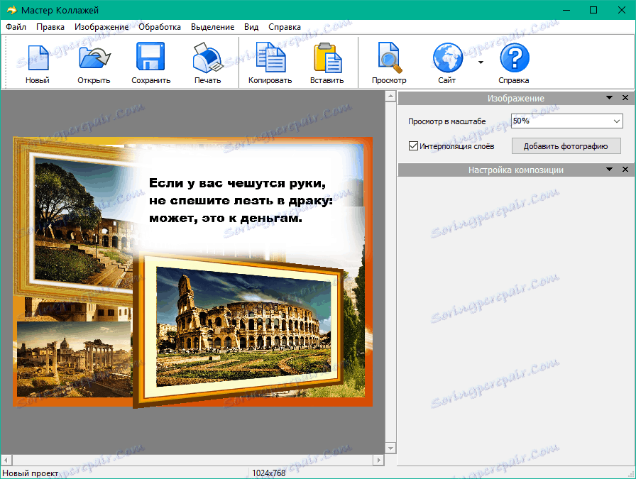Expand the Сайт toolbar dropdown arrow
Image resolution: width=636 pixels, height=479 pixels.
pos(481,62)
